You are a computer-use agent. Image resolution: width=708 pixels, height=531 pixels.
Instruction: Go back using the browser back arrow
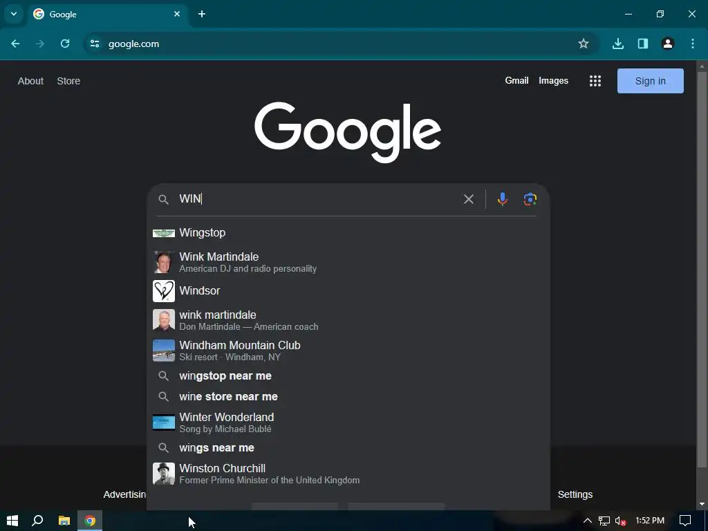(15, 44)
